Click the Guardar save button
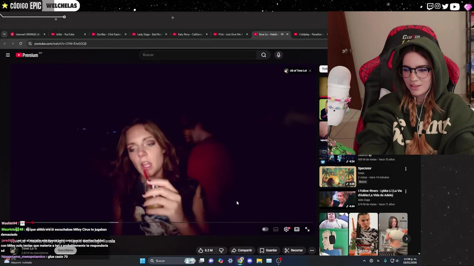Viewport: 474px width, 266px height. point(268,250)
